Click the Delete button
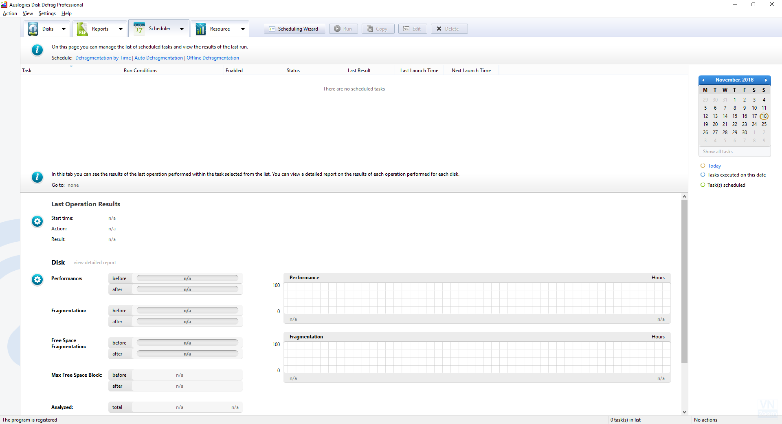Image resolution: width=782 pixels, height=424 pixels. tap(449, 29)
